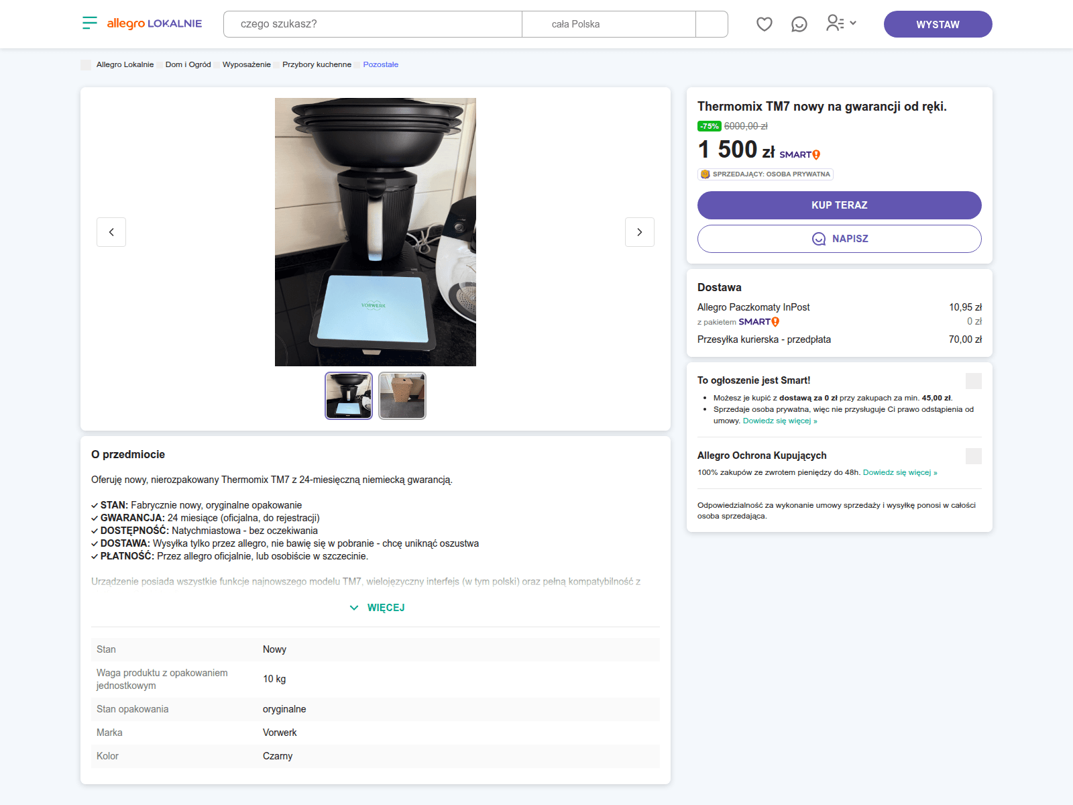Image resolution: width=1073 pixels, height=805 pixels.
Task: Open messages chat bubble icon
Action: click(799, 24)
